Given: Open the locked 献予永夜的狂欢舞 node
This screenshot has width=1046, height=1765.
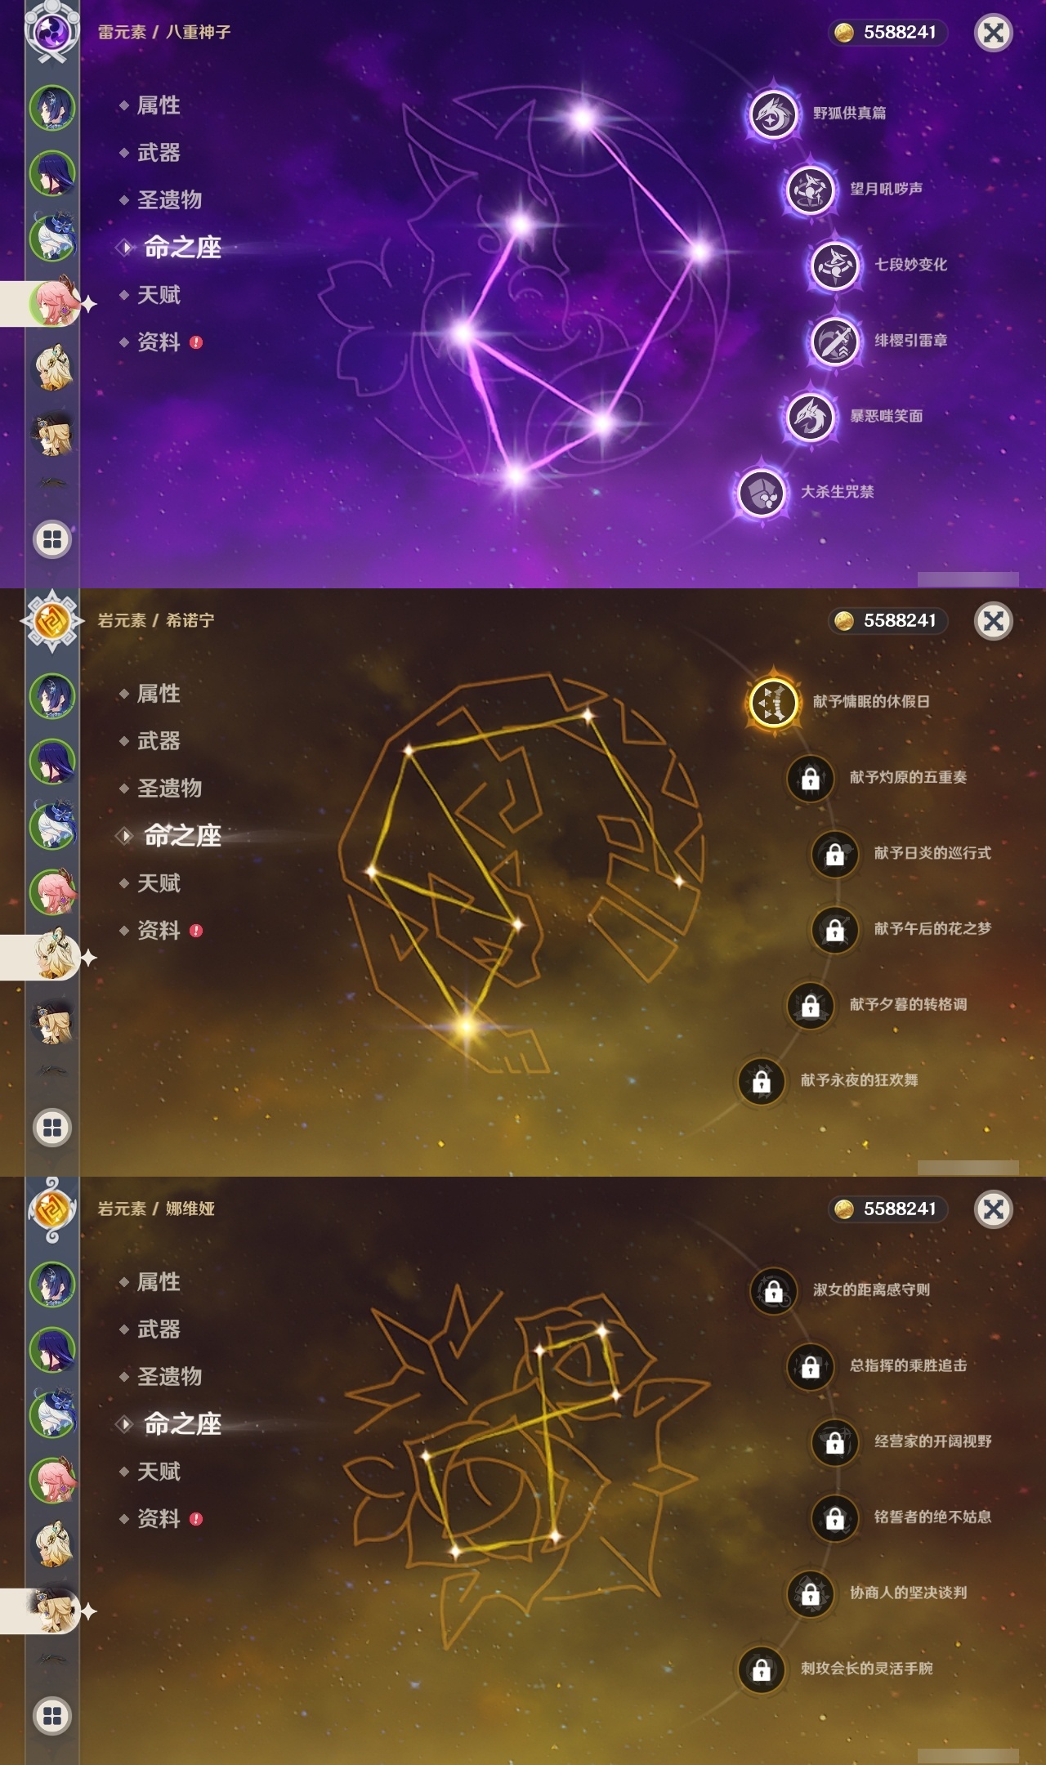Looking at the screenshot, I should (x=761, y=1080).
